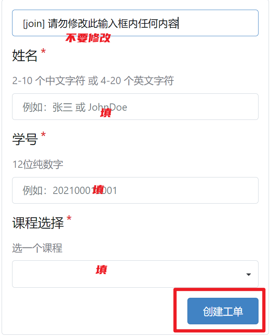This screenshot has height=336, width=271.
Task: Click the 学号 field label
Action: (x=25, y=139)
